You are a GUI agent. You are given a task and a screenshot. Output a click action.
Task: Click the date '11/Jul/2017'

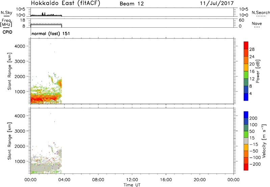(x=217, y=3)
